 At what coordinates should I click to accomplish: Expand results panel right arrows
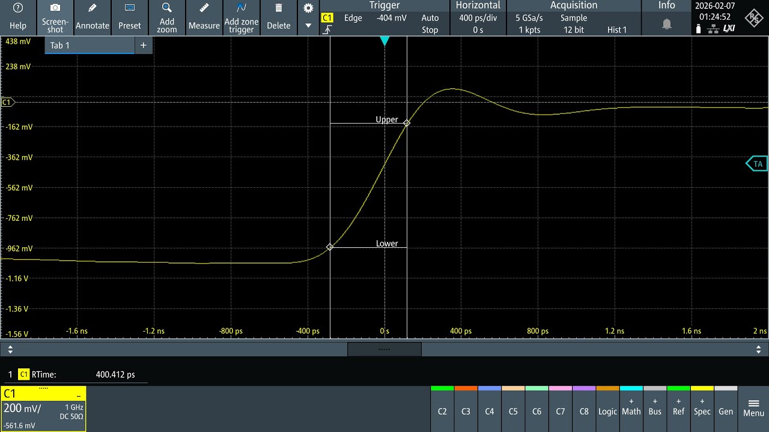coord(759,349)
